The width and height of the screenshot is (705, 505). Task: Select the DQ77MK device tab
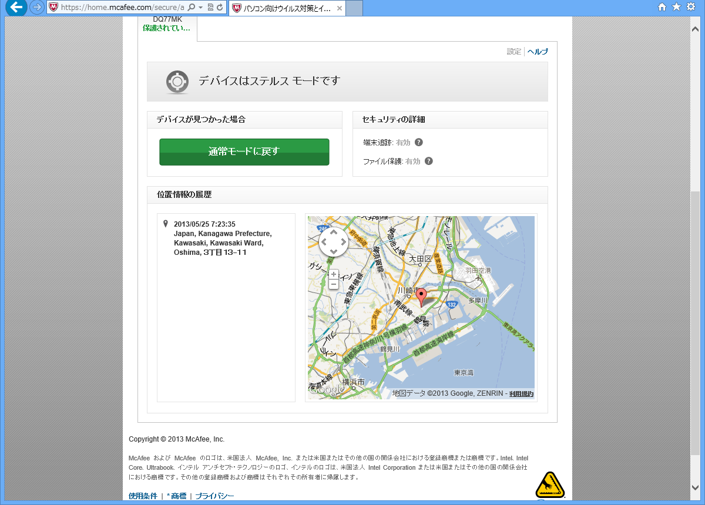[x=167, y=25]
